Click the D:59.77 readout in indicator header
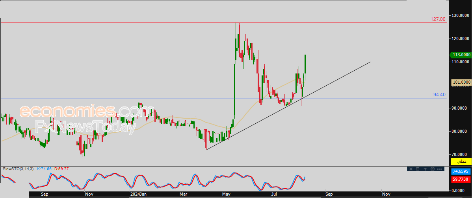 click(x=61, y=169)
